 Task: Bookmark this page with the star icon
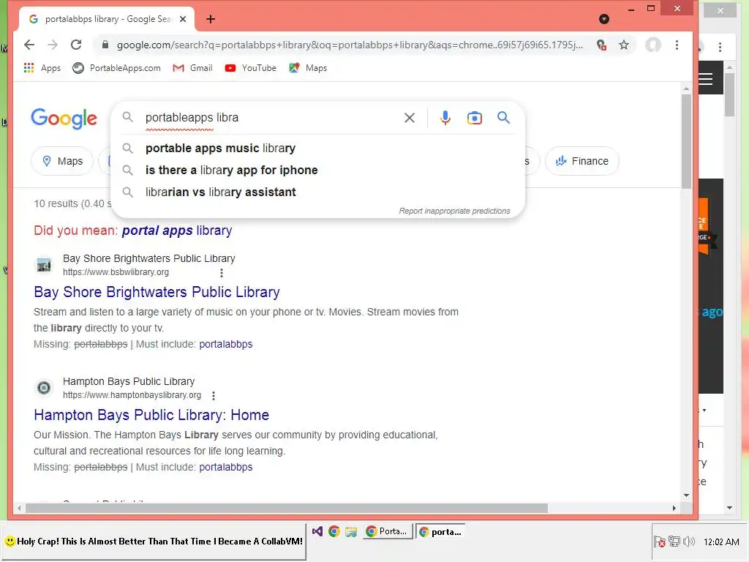[x=624, y=45]
